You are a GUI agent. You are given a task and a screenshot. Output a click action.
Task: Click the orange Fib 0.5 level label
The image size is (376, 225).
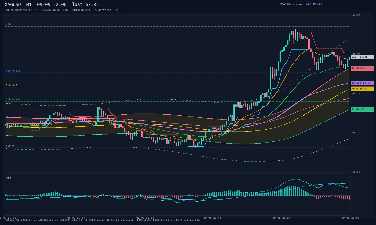[12, 85]
